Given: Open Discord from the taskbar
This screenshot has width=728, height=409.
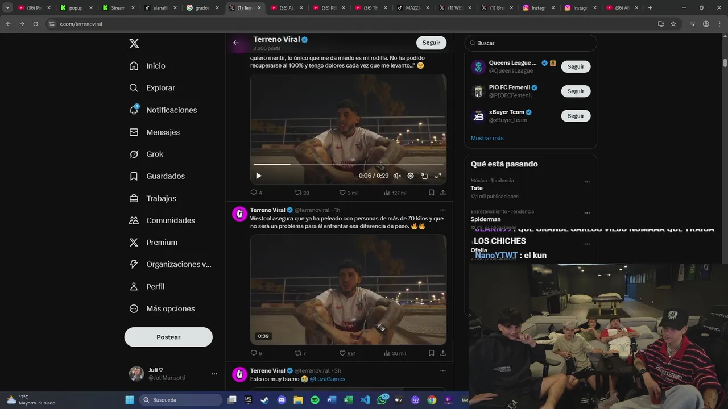Looking at the screenshot, I should click(282, 400).
